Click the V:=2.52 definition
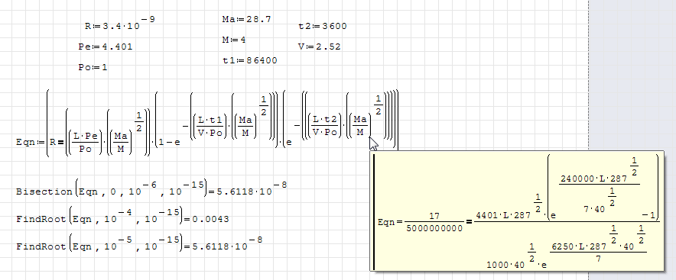Viewport: 676px width, 280px height. (x=319, y=47)
